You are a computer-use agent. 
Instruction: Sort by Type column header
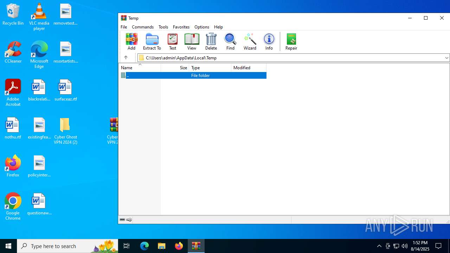coord(210,68)
